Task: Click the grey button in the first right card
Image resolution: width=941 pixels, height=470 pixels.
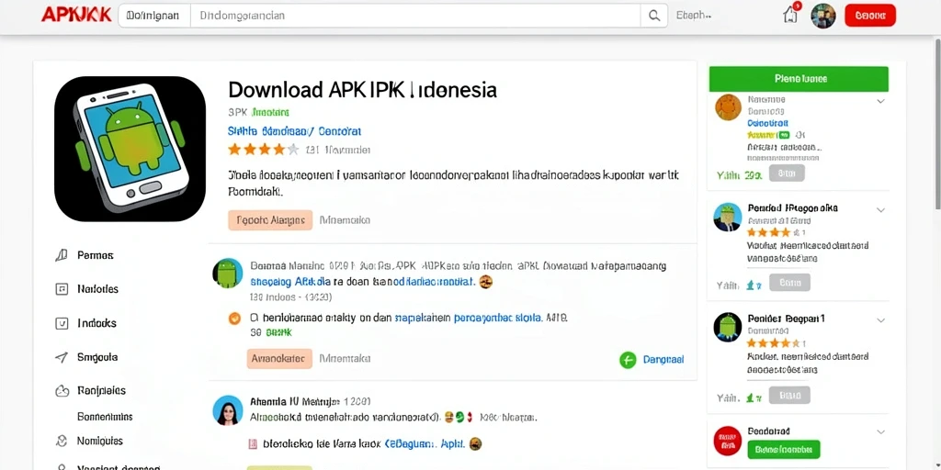Action: [787, 173]
